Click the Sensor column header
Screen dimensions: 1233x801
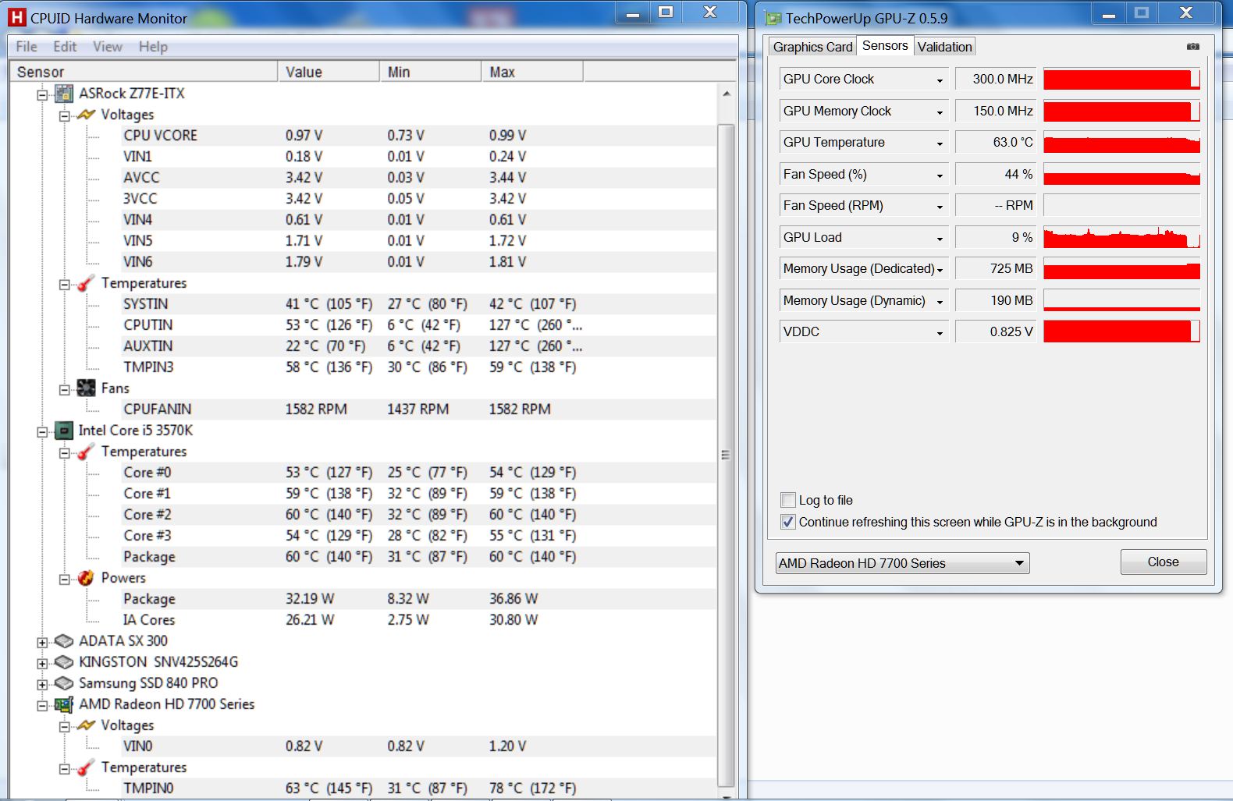[144, 72]
